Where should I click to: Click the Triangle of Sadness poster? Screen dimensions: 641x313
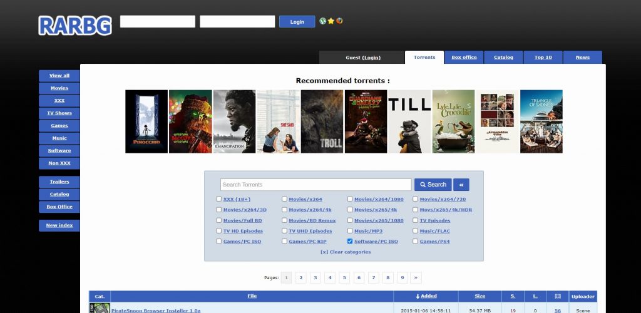click(x=541, y=121)
